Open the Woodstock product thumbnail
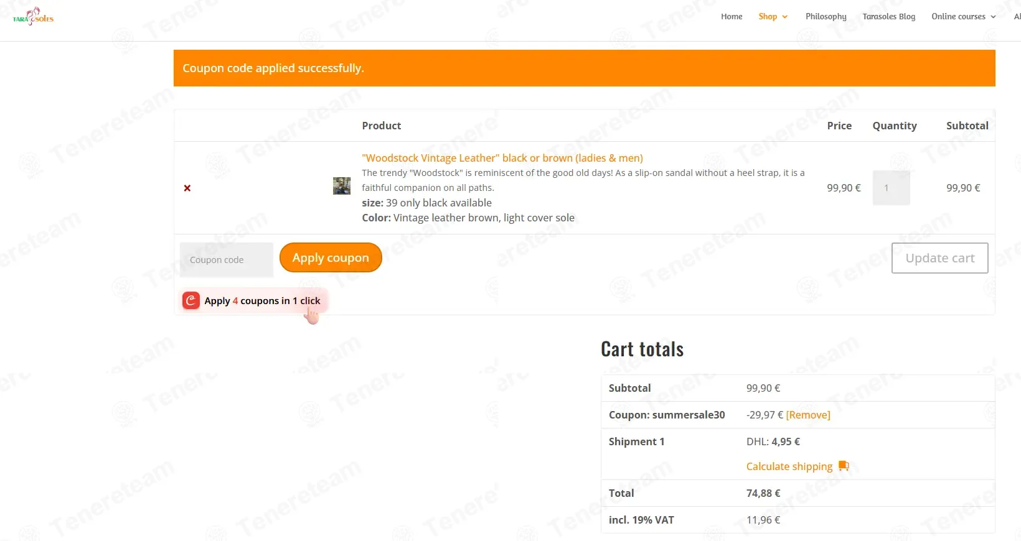 [342, 186]
